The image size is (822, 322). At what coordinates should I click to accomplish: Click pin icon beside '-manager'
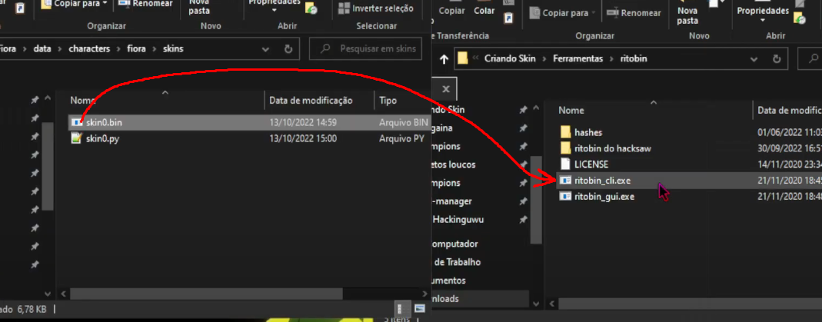click(523, 201)
